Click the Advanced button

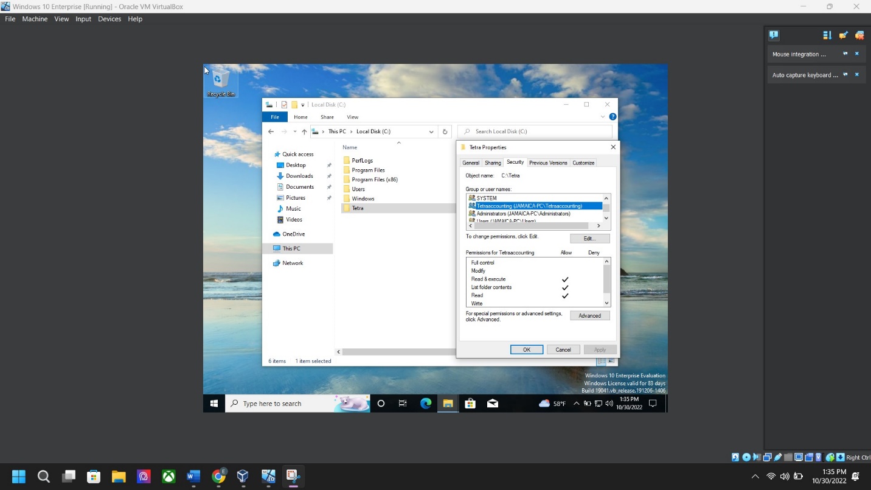tap(589, 316)
